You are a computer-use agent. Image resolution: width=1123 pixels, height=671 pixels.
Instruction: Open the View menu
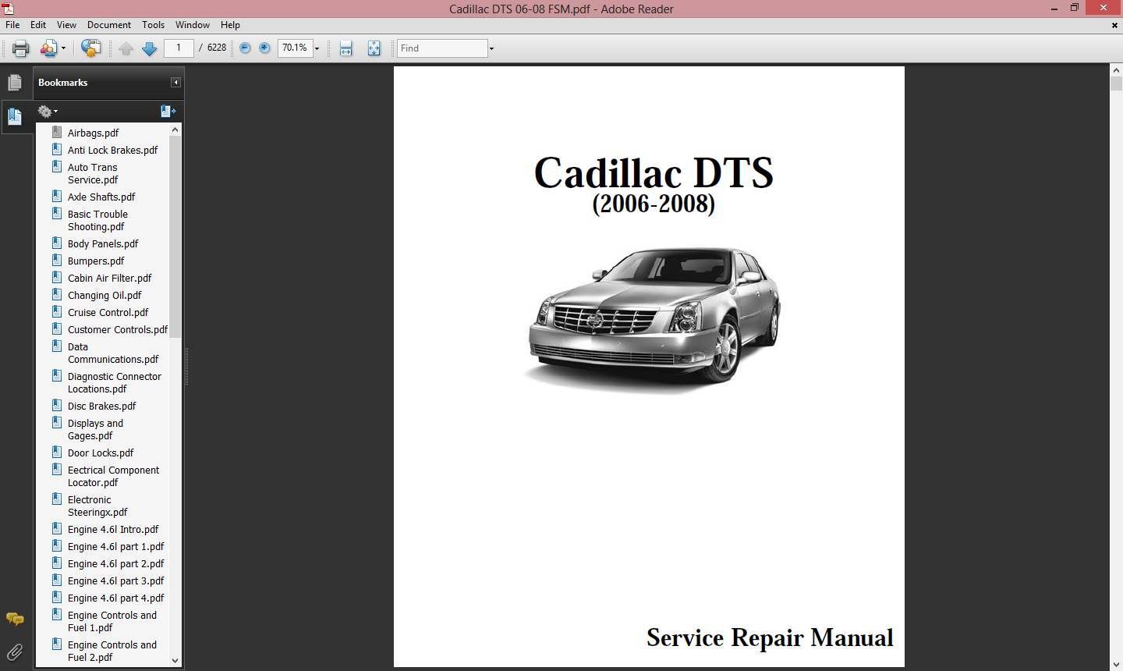pos(66,25)
